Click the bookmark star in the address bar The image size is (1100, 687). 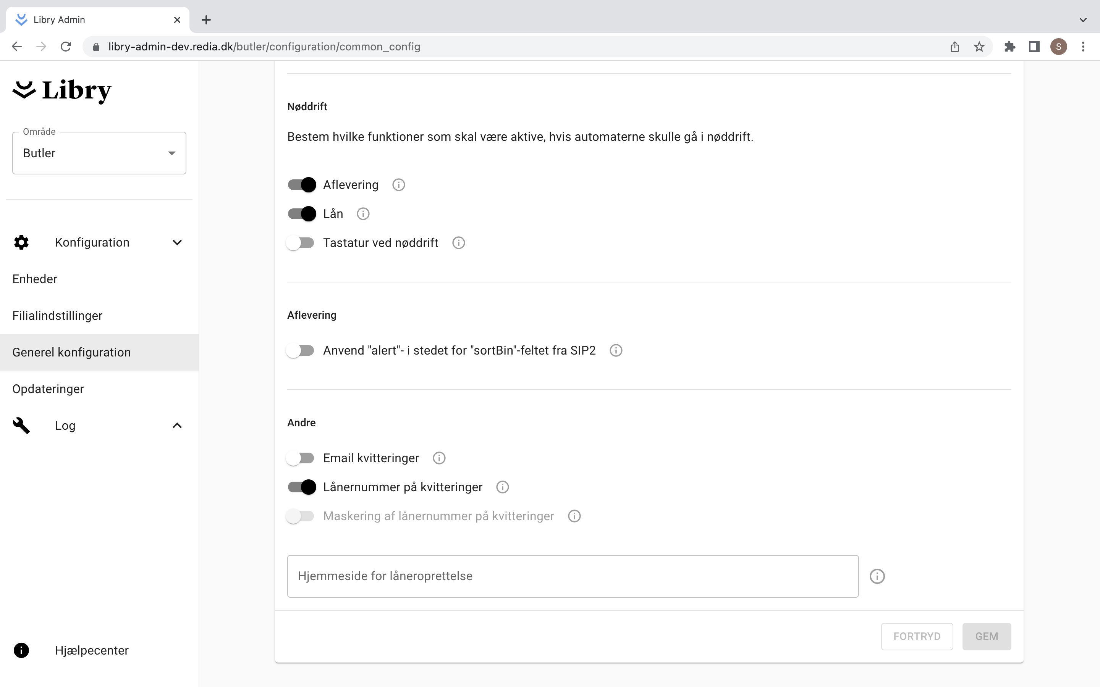pyautogui.click(x=979, y=46)
